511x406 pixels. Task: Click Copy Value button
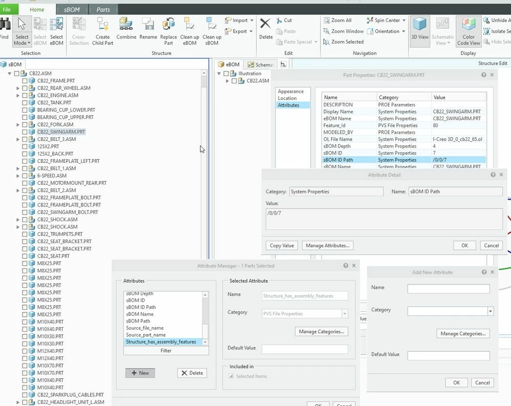coord(282,245)
